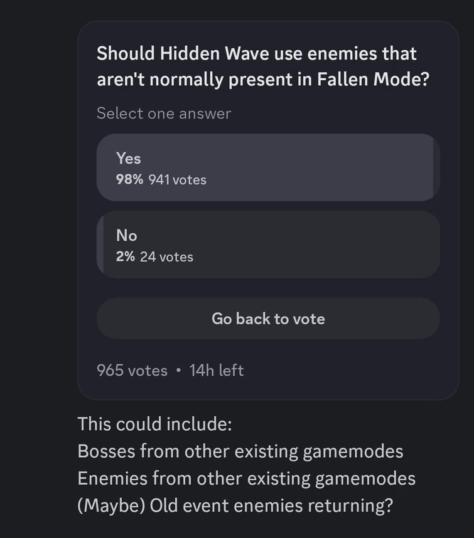Click the dot separator beside 965 votes
Viewport: 474px width, 538px height.
tap(178, 371)
